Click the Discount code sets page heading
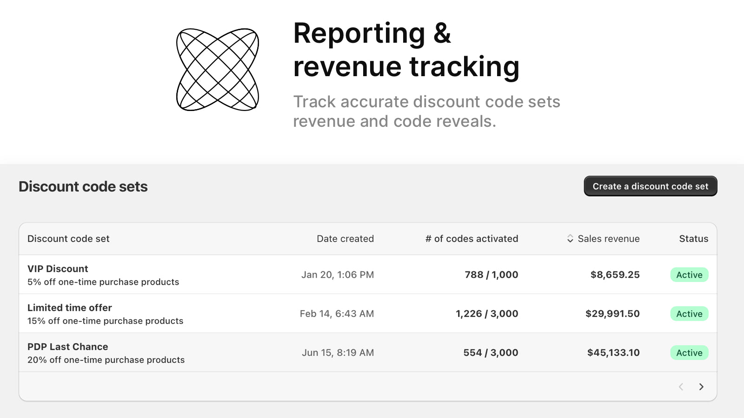 pyautogui.click(x=83, y=187)
